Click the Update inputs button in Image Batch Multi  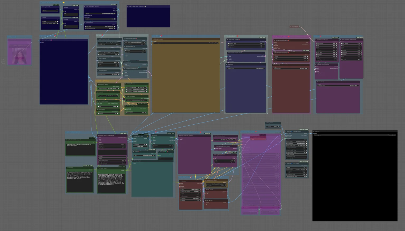click(140, 146)
